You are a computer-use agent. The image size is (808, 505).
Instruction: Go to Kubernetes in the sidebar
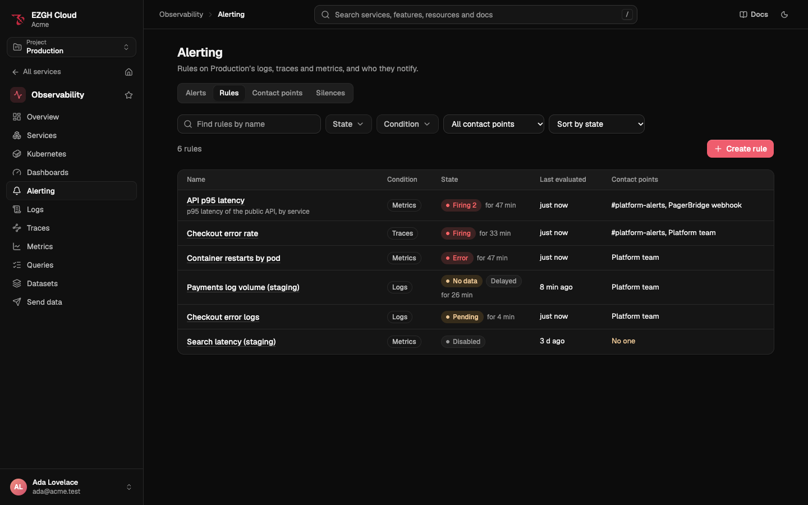[x=71, y=154]
